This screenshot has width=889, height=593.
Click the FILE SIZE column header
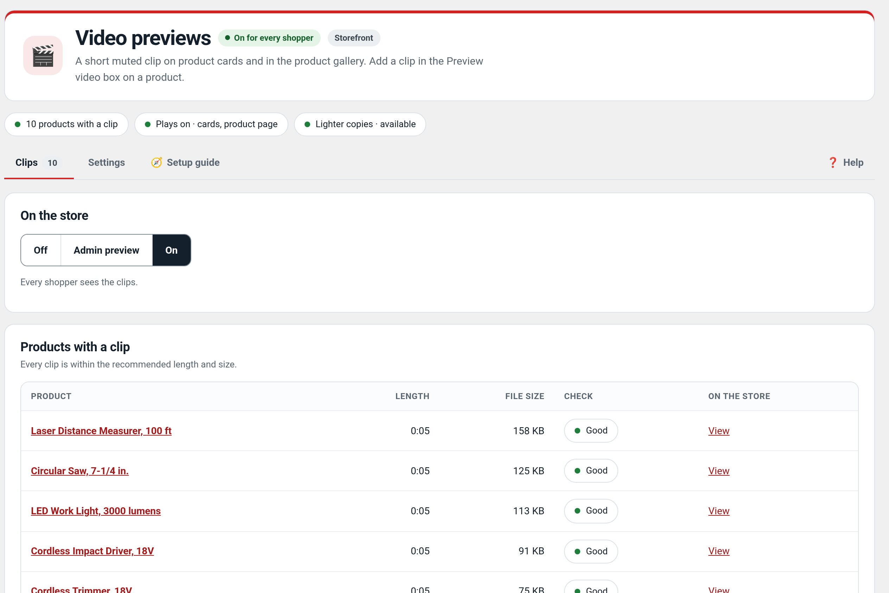click(525, 396)
